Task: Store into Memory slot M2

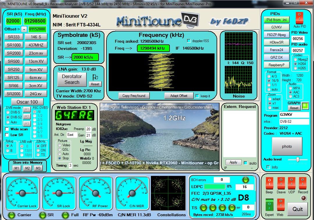Action: coord(27,168)
